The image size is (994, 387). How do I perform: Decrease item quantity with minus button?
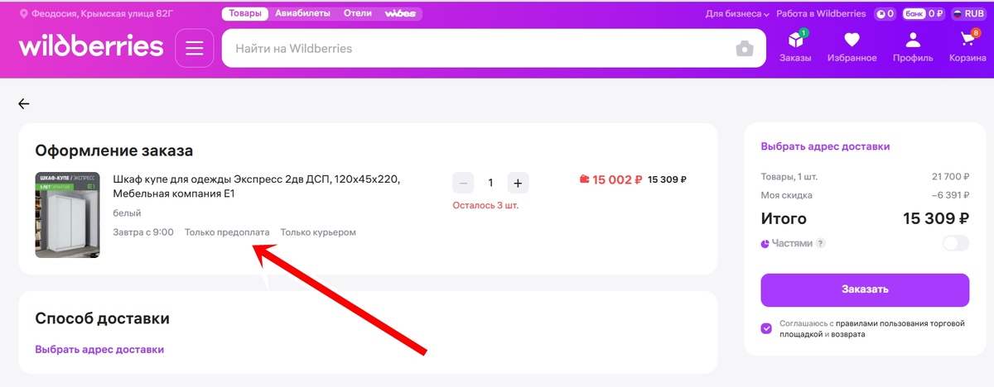coord(464,183)
